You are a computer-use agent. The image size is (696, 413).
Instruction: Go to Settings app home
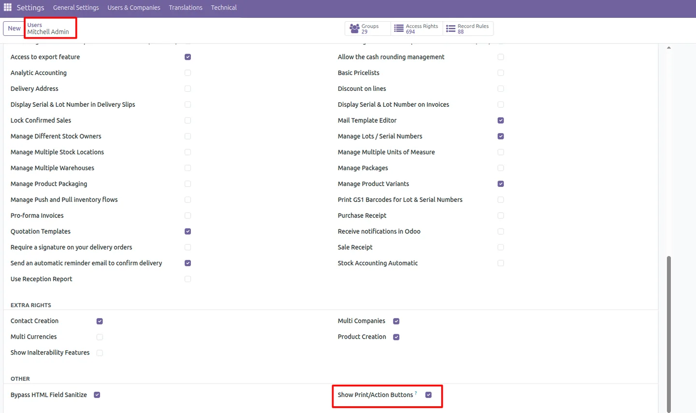30,8
